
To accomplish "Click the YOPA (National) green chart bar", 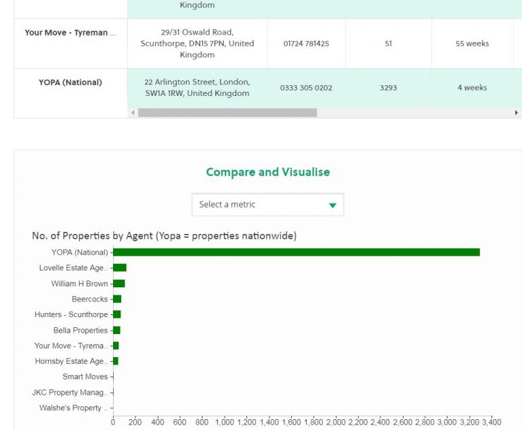I will click(297, 252).
